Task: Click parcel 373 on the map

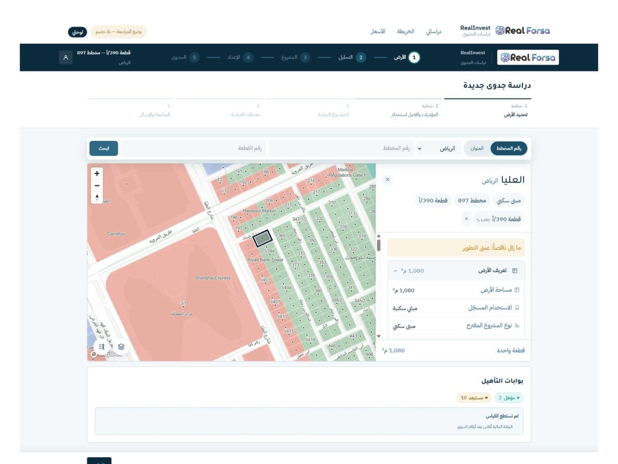Action: (295, 266)
